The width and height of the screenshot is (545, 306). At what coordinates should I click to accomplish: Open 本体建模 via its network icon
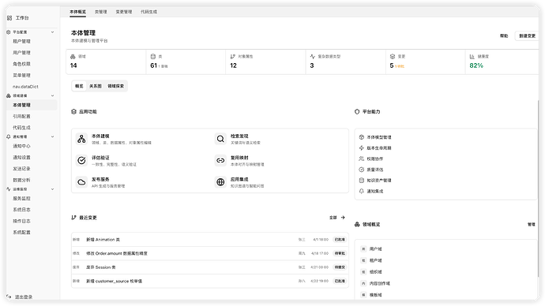pos(81,139)
